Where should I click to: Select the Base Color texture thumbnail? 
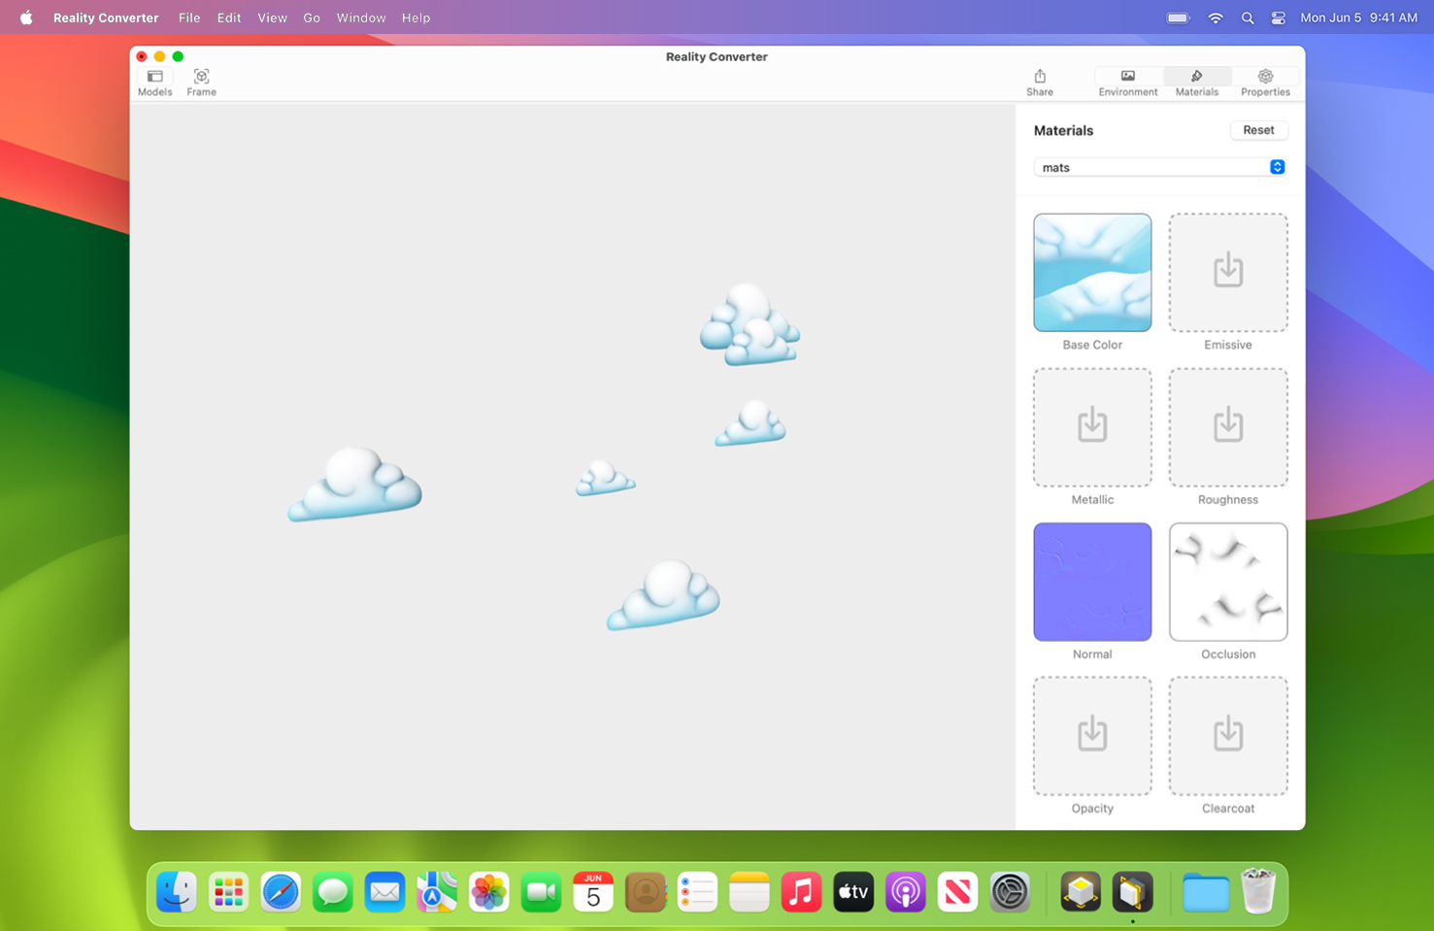tap(1092, 273)
